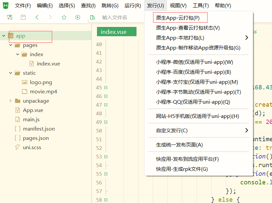The height and width of the screenshot is (203, 272).
Task: Click the app project icon
Action: click(11, 36)
